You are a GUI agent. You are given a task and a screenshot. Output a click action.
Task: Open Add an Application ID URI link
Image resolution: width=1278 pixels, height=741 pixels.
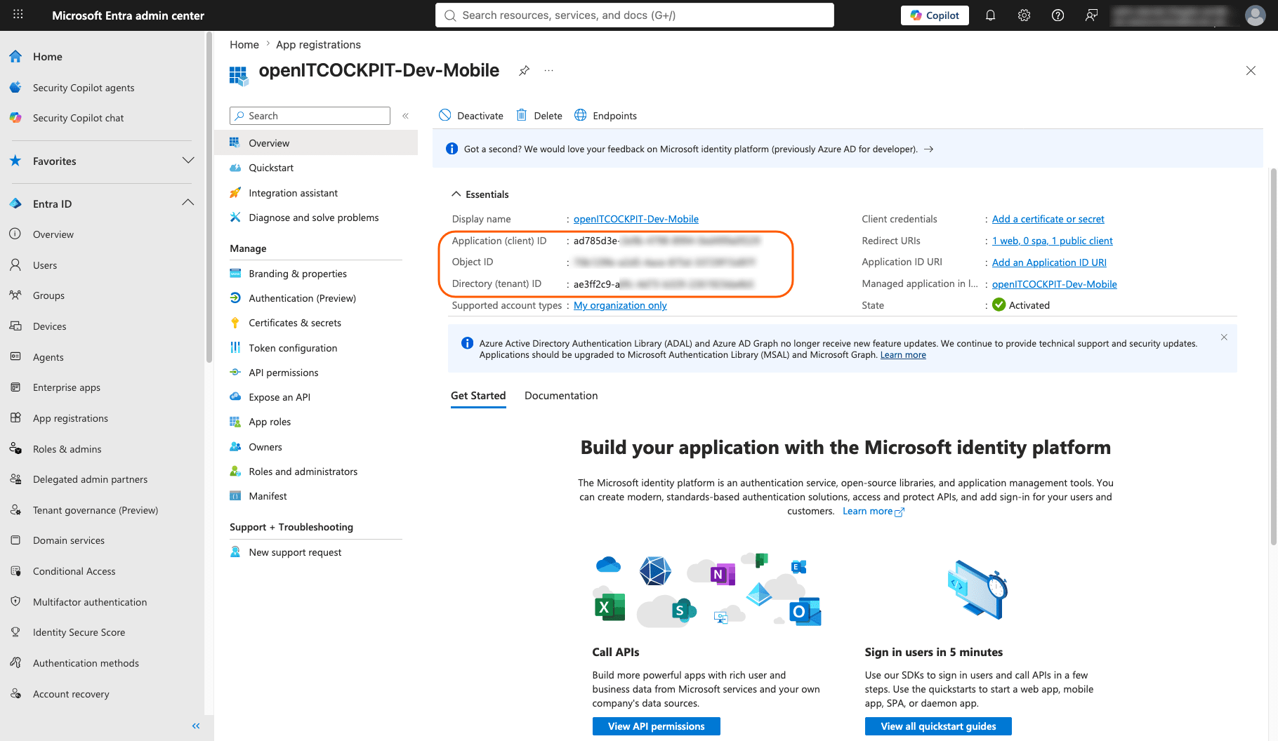coord(1049,262)
